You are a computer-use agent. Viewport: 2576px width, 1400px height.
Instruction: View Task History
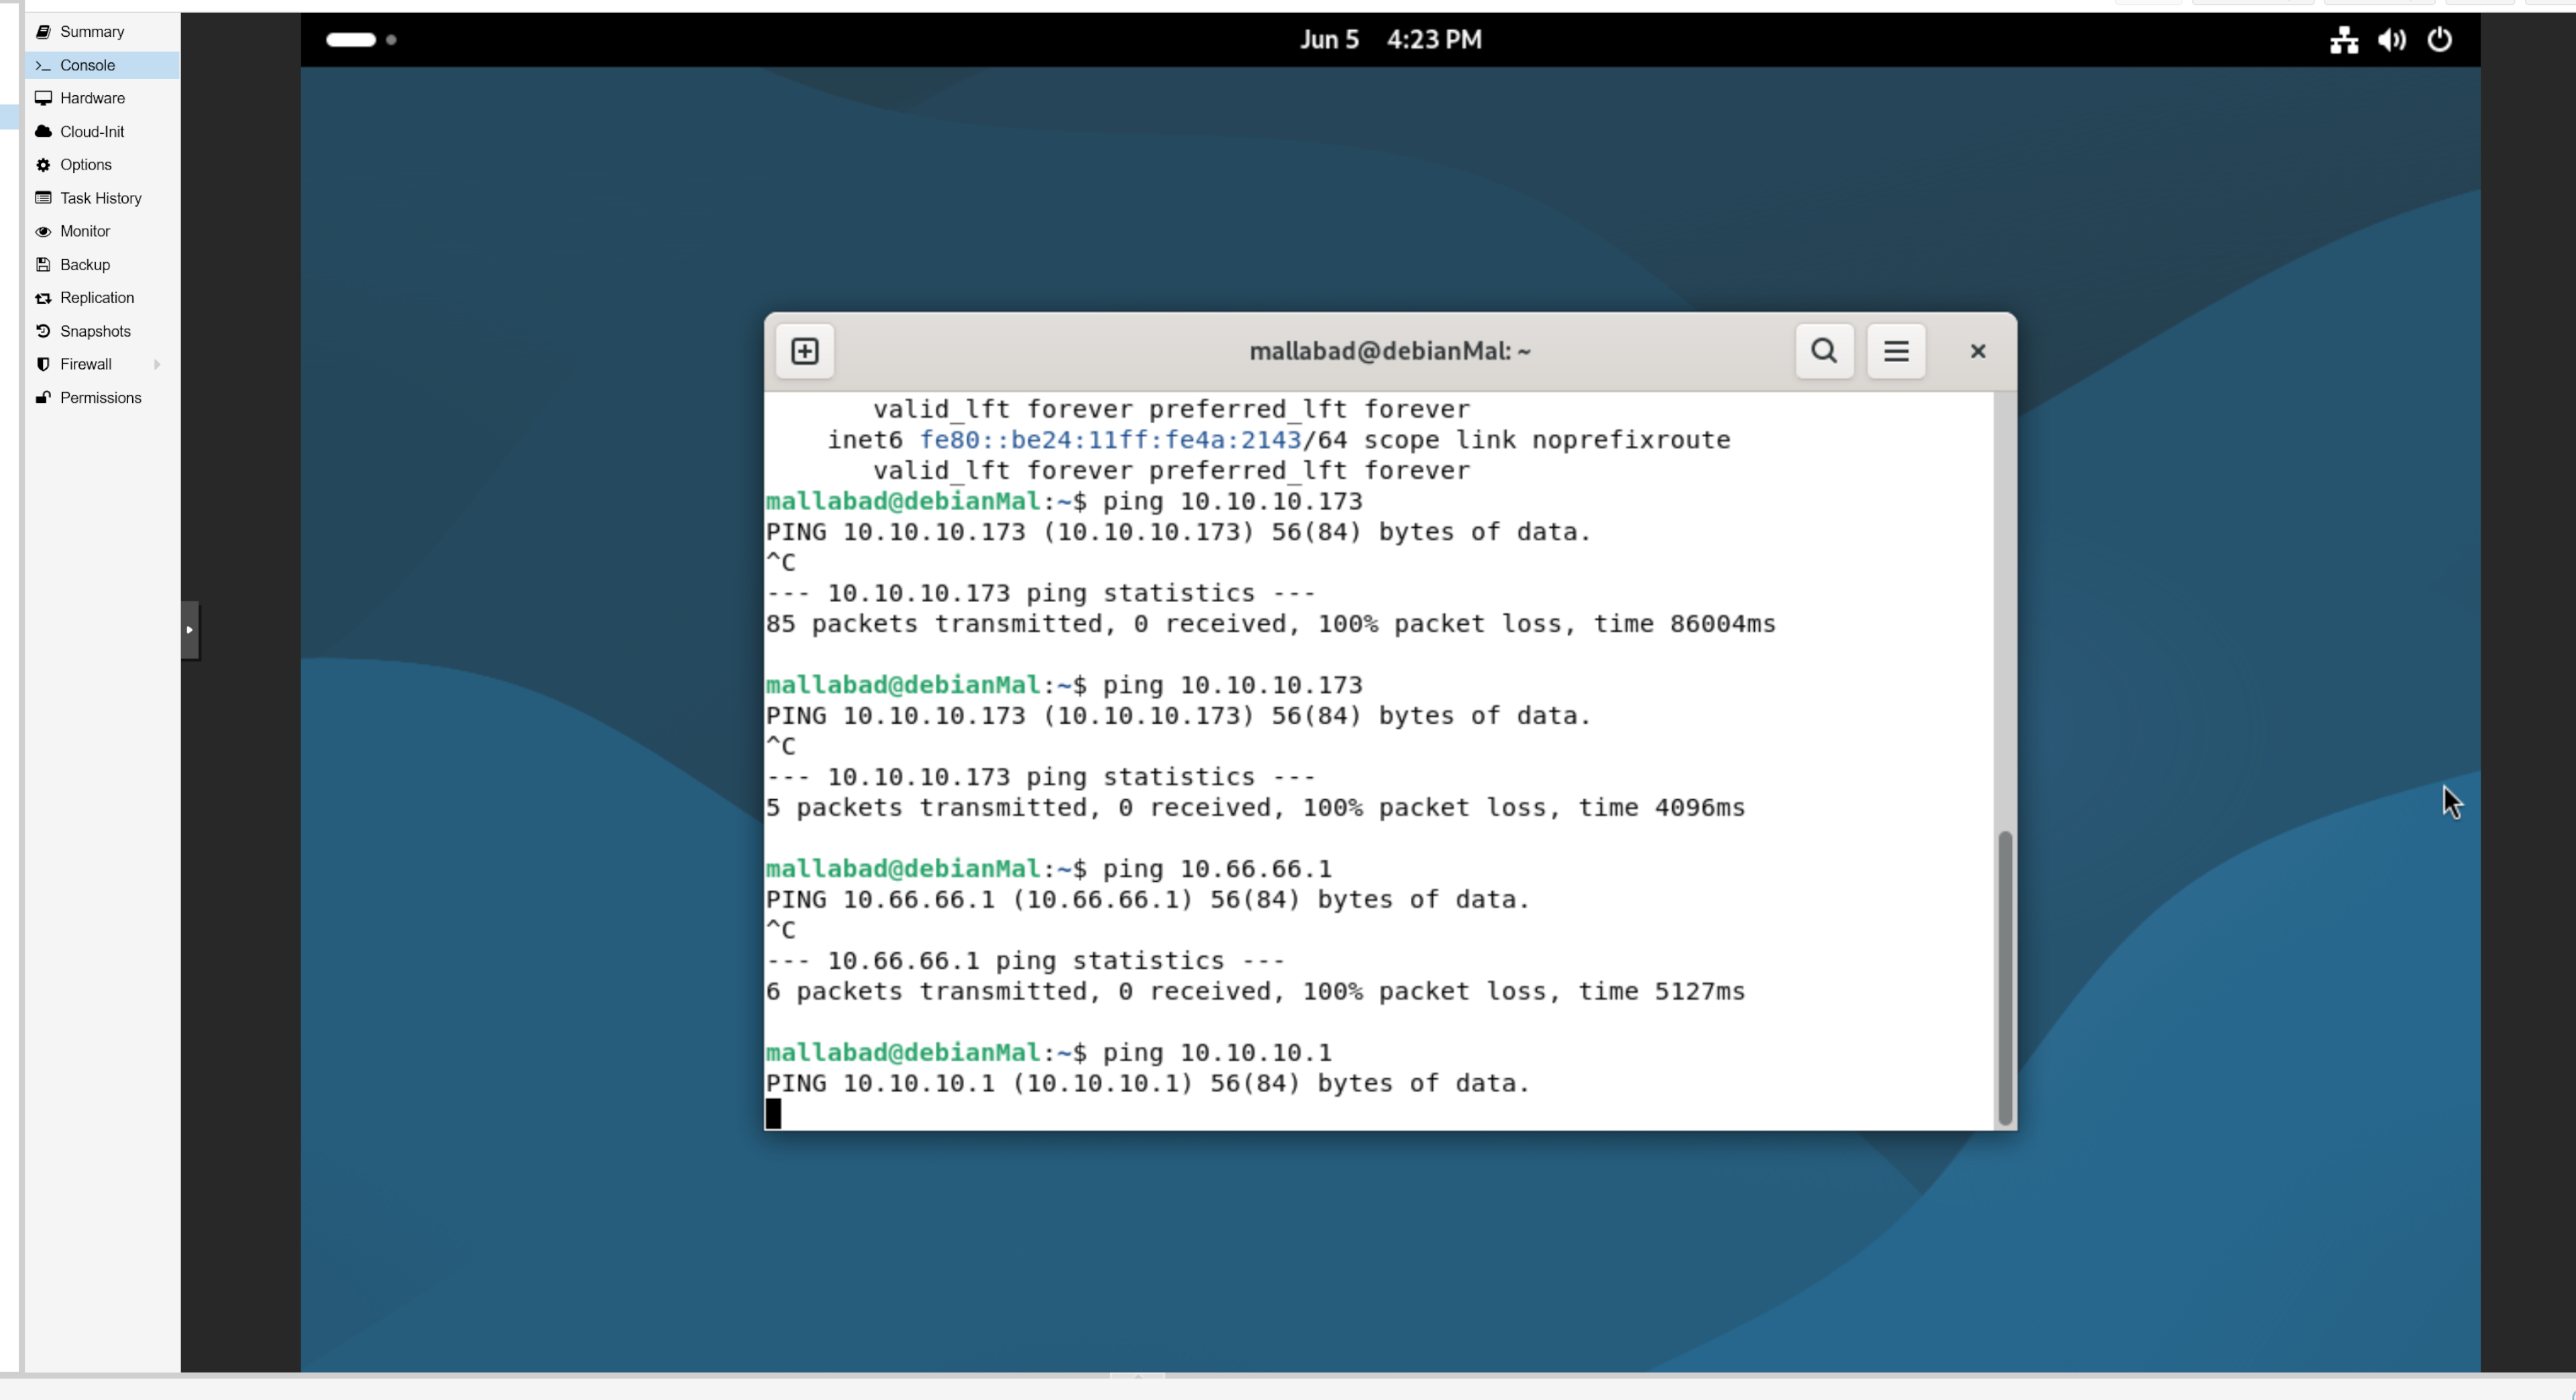[x=101, y=198]
